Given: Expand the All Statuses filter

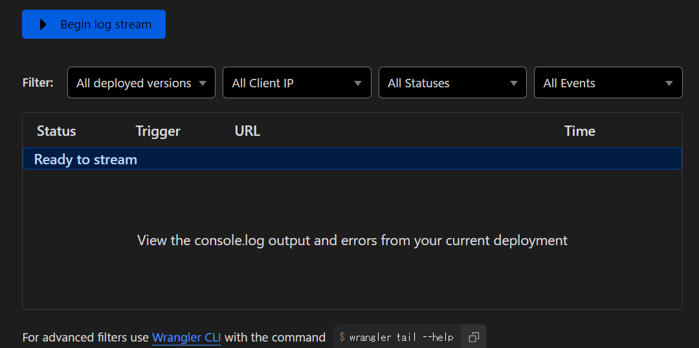Looking at the screenshot, I should click(452, 82).
